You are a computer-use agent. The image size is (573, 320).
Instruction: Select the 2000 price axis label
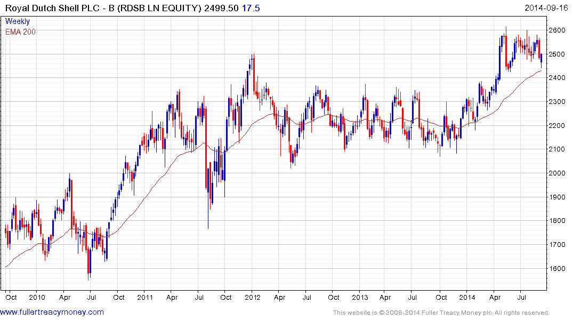coord(557,173)
